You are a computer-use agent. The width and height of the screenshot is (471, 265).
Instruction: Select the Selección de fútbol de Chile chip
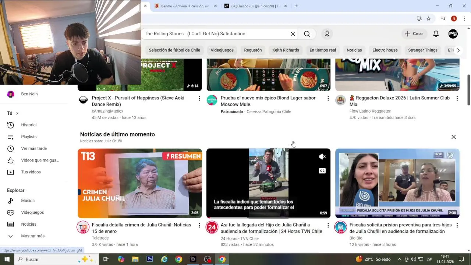point(174,50)
